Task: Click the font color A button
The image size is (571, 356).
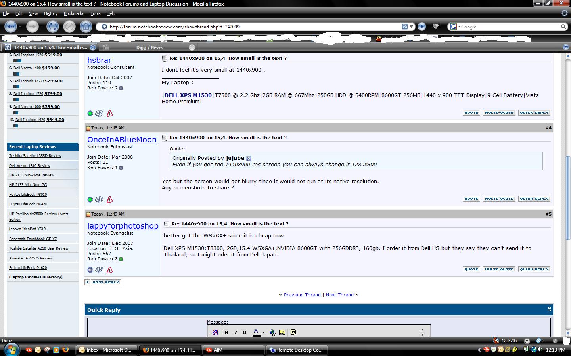Action: point(256,333)
